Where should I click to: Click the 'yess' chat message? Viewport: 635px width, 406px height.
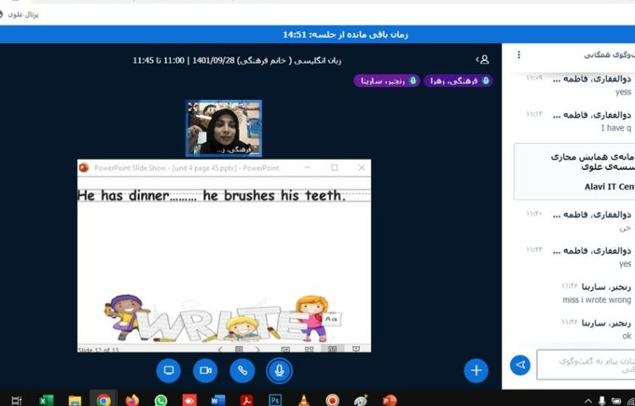coord(623,92)
